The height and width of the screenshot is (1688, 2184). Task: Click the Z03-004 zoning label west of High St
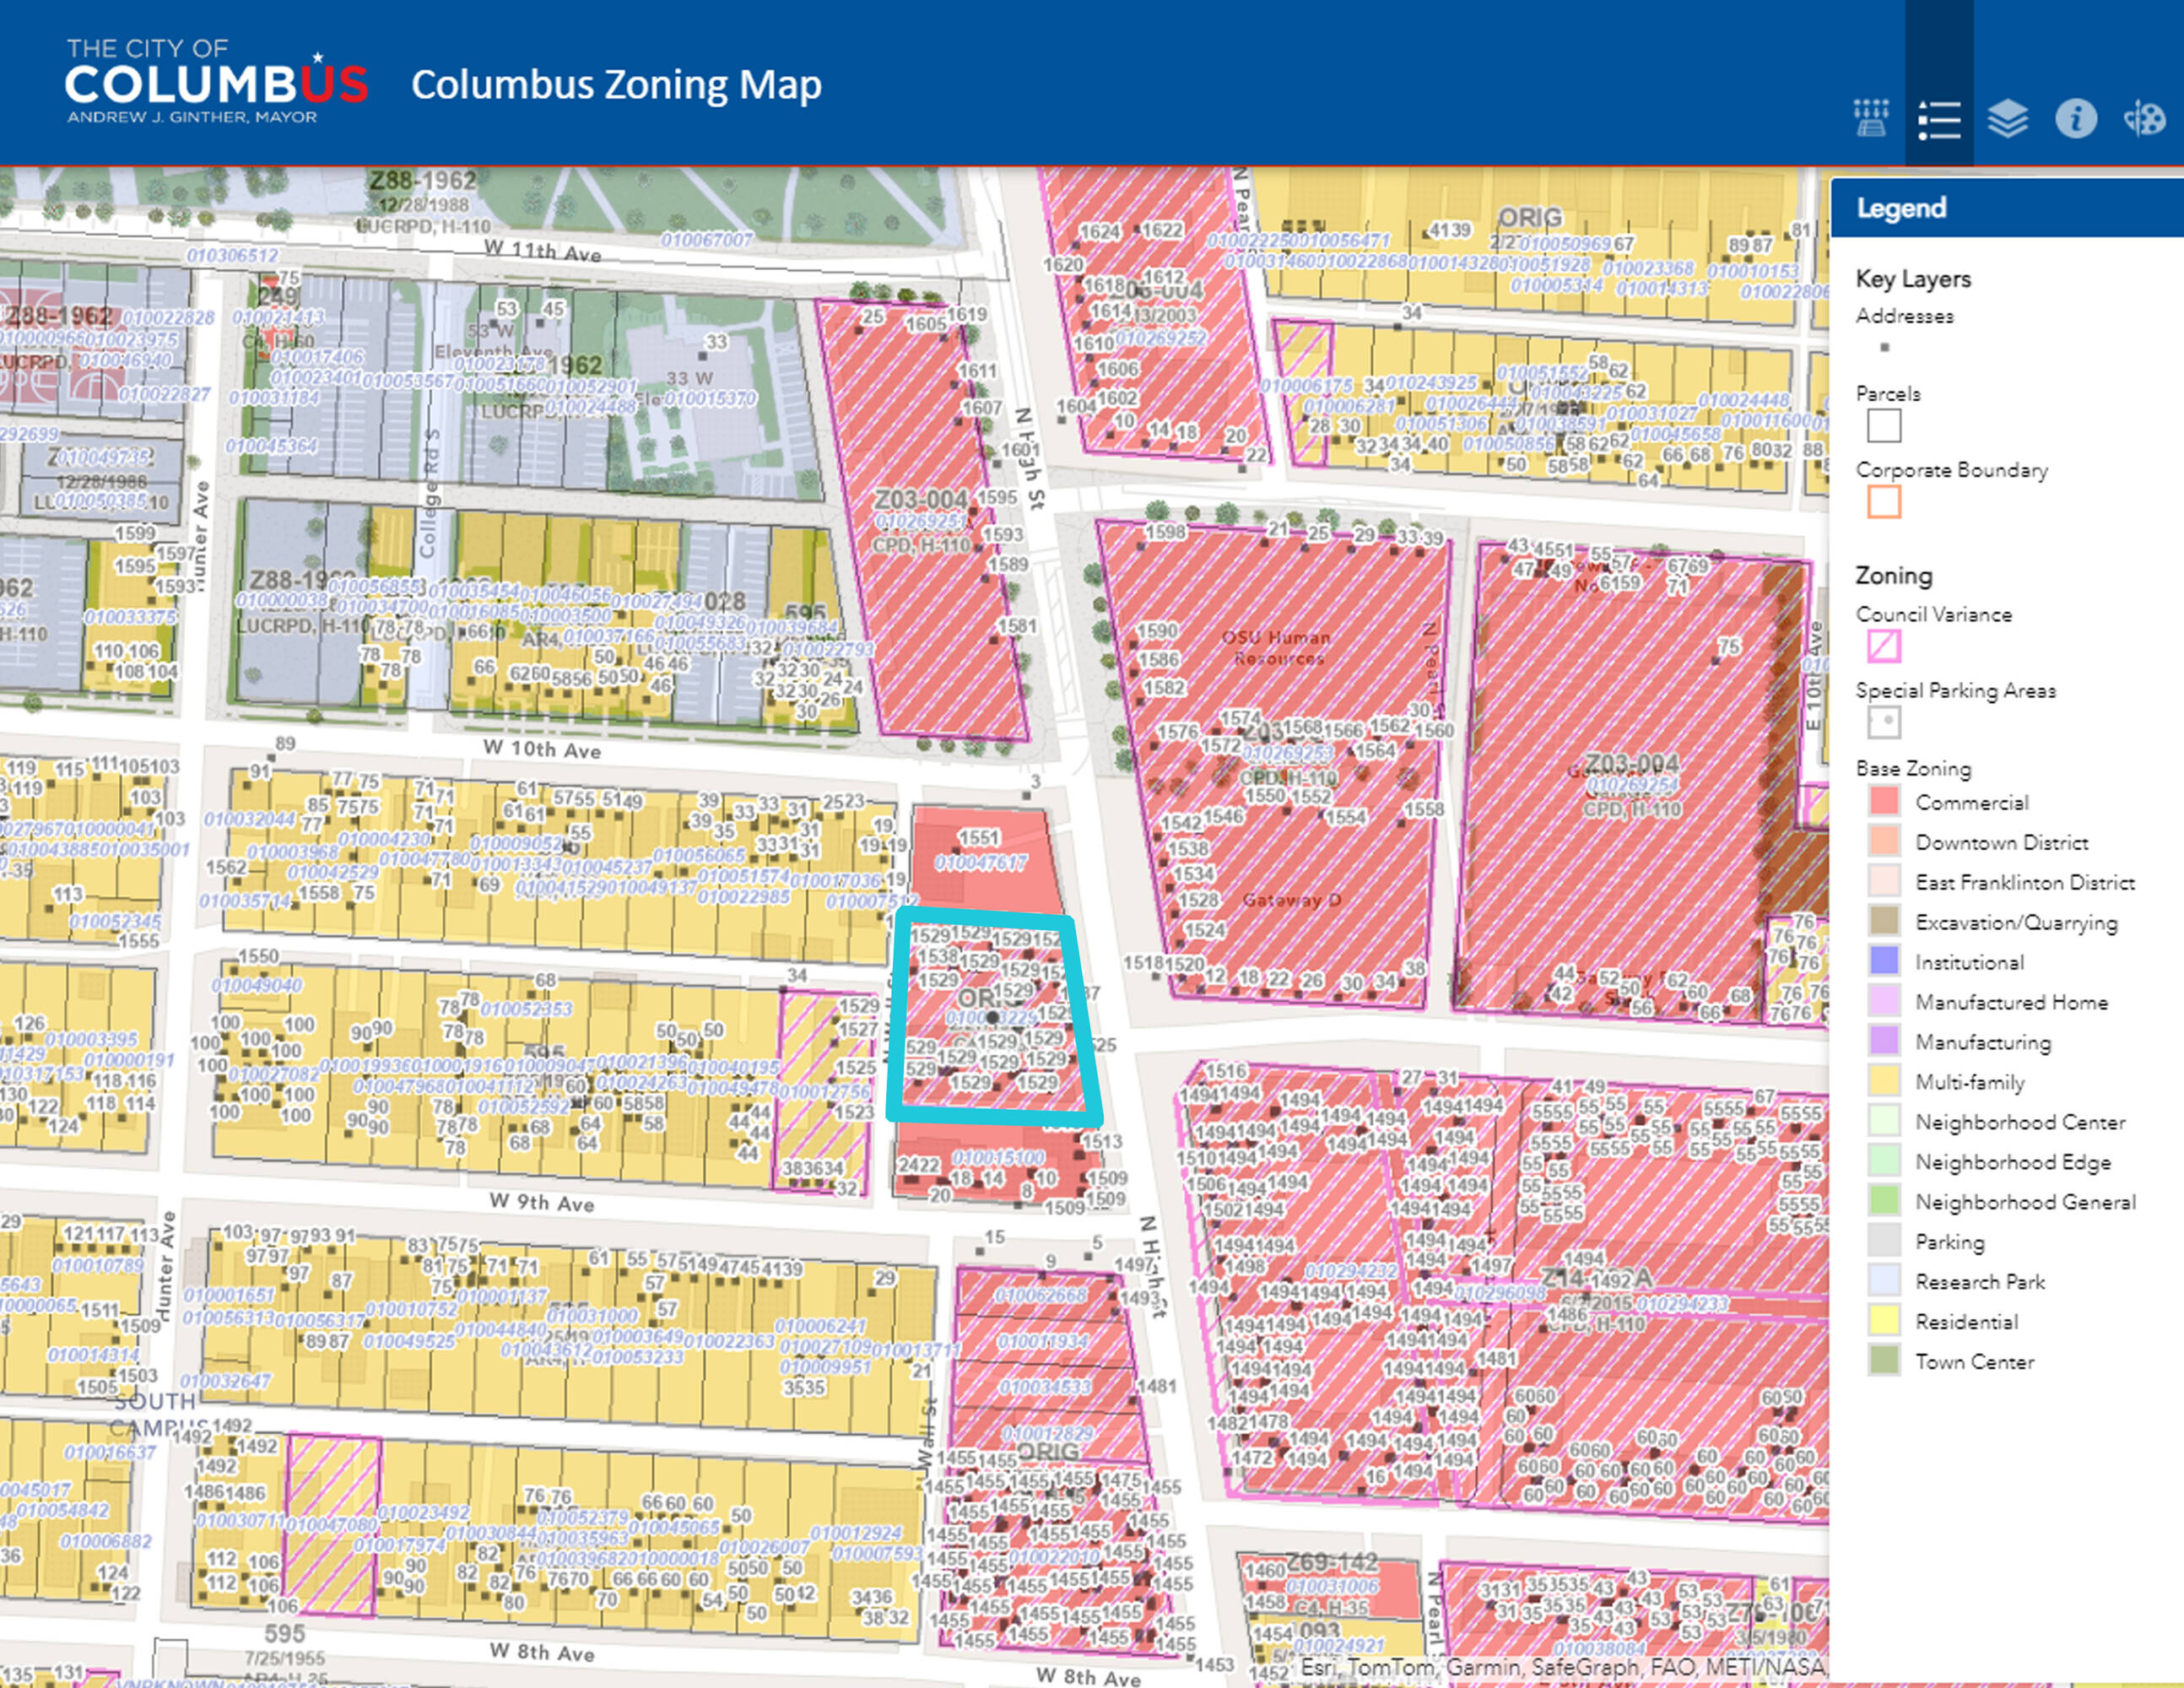click(x=920, y=499)
